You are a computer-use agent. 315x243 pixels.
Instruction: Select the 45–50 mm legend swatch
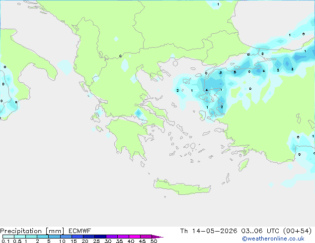[146, 237]
